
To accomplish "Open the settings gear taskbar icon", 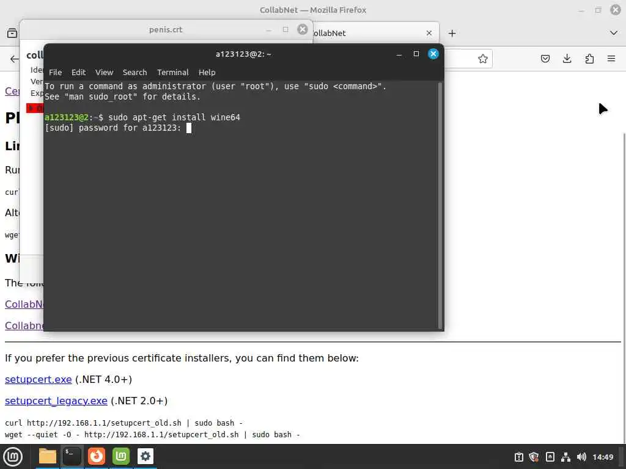I will point(145,456).
